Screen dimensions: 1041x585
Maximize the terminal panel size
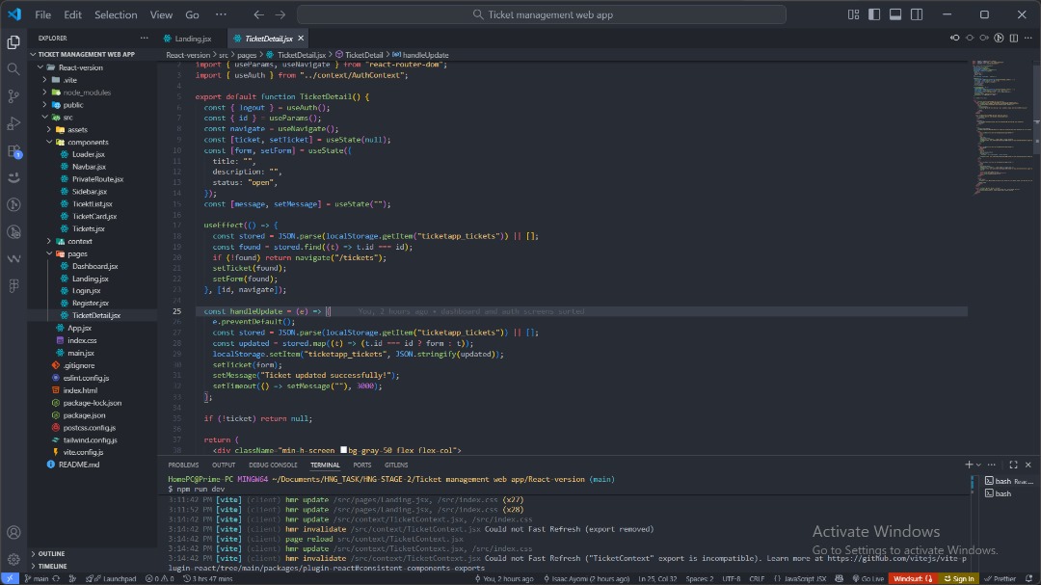click(1013, 465)
